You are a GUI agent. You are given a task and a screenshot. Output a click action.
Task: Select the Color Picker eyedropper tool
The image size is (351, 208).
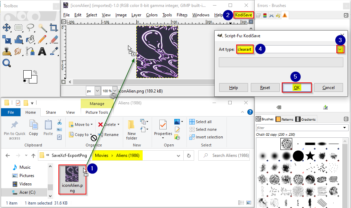point(54,51)
